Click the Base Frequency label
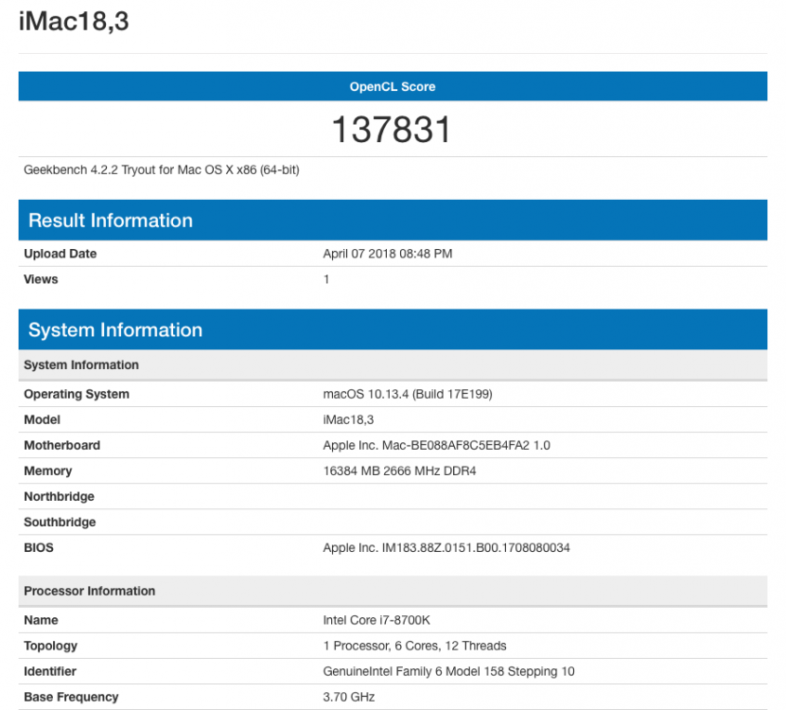This screenshot has width=786, height=710. coord(71,697)
